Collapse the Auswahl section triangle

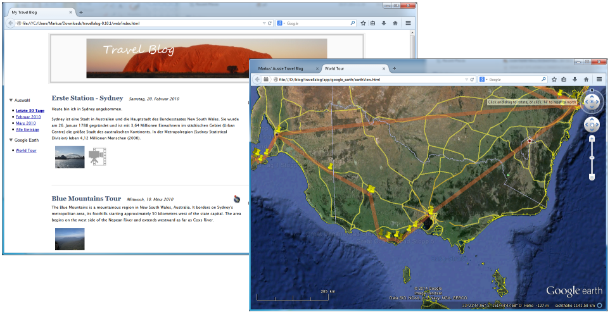click(11, 100)
